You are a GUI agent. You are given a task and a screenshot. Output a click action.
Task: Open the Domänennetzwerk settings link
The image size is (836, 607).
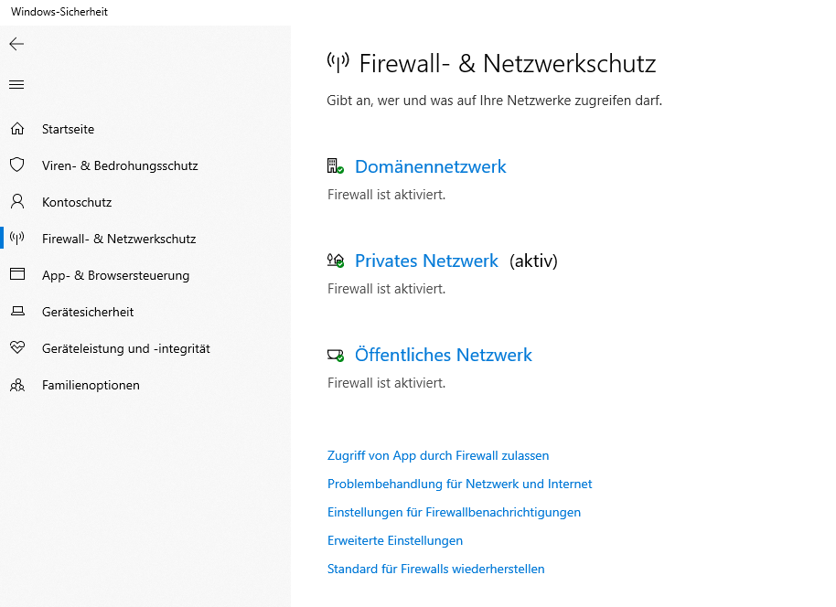click(430, 166)
